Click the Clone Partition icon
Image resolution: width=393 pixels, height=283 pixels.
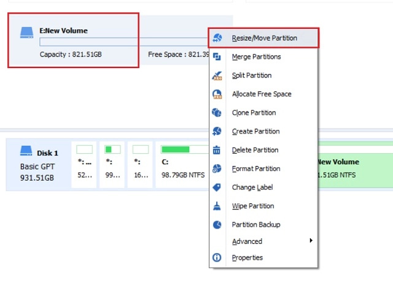(217, 113)
